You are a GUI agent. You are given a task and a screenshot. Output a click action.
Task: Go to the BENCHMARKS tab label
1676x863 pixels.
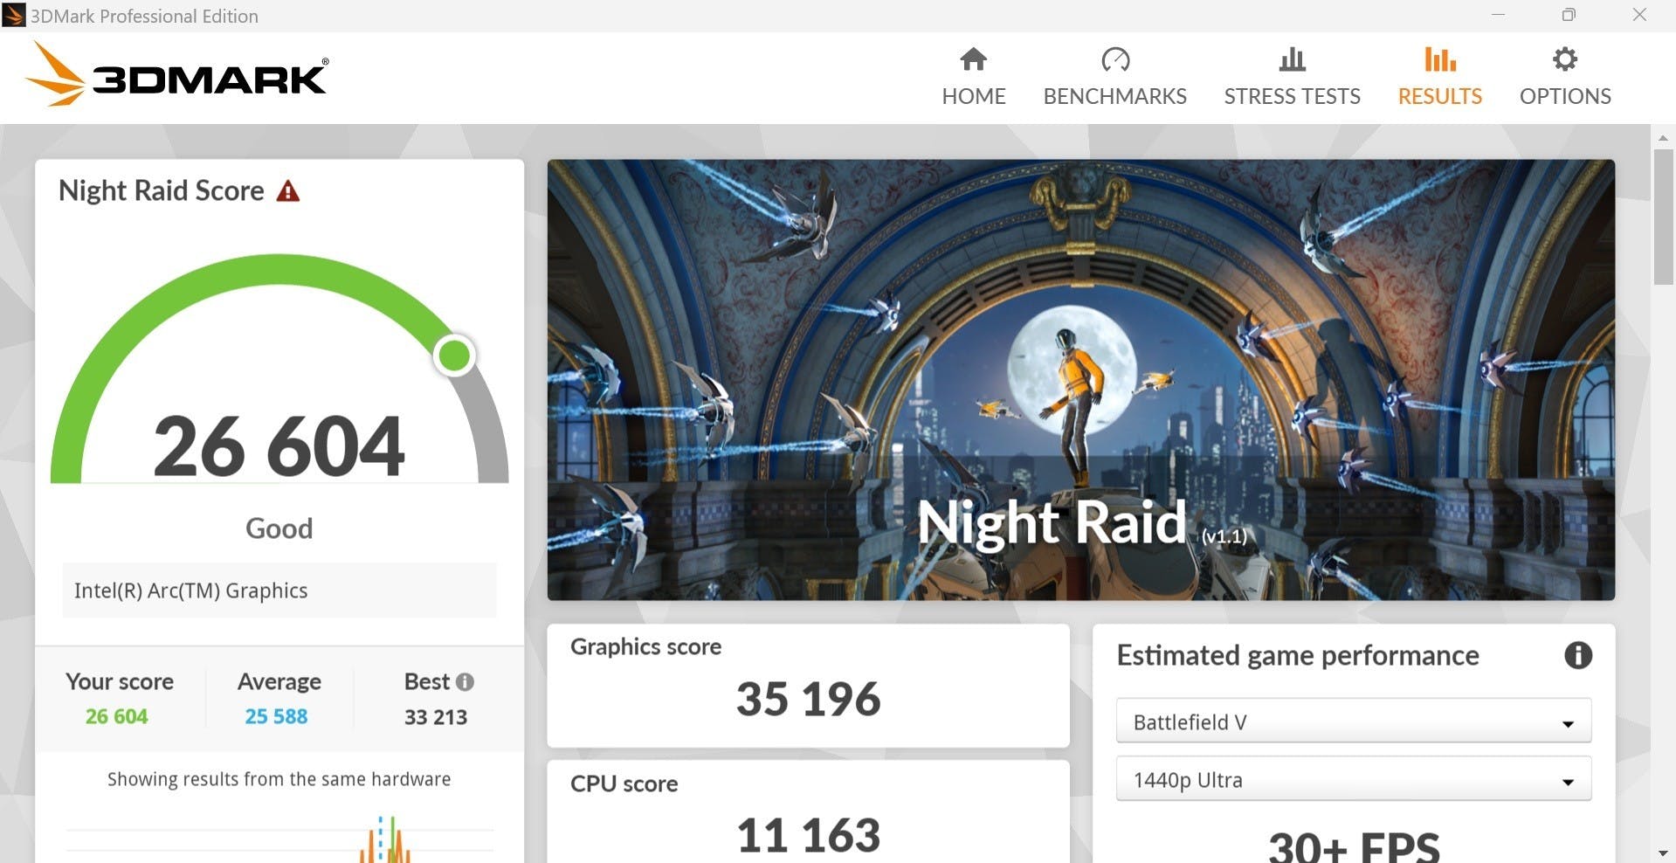[1114, 96]
